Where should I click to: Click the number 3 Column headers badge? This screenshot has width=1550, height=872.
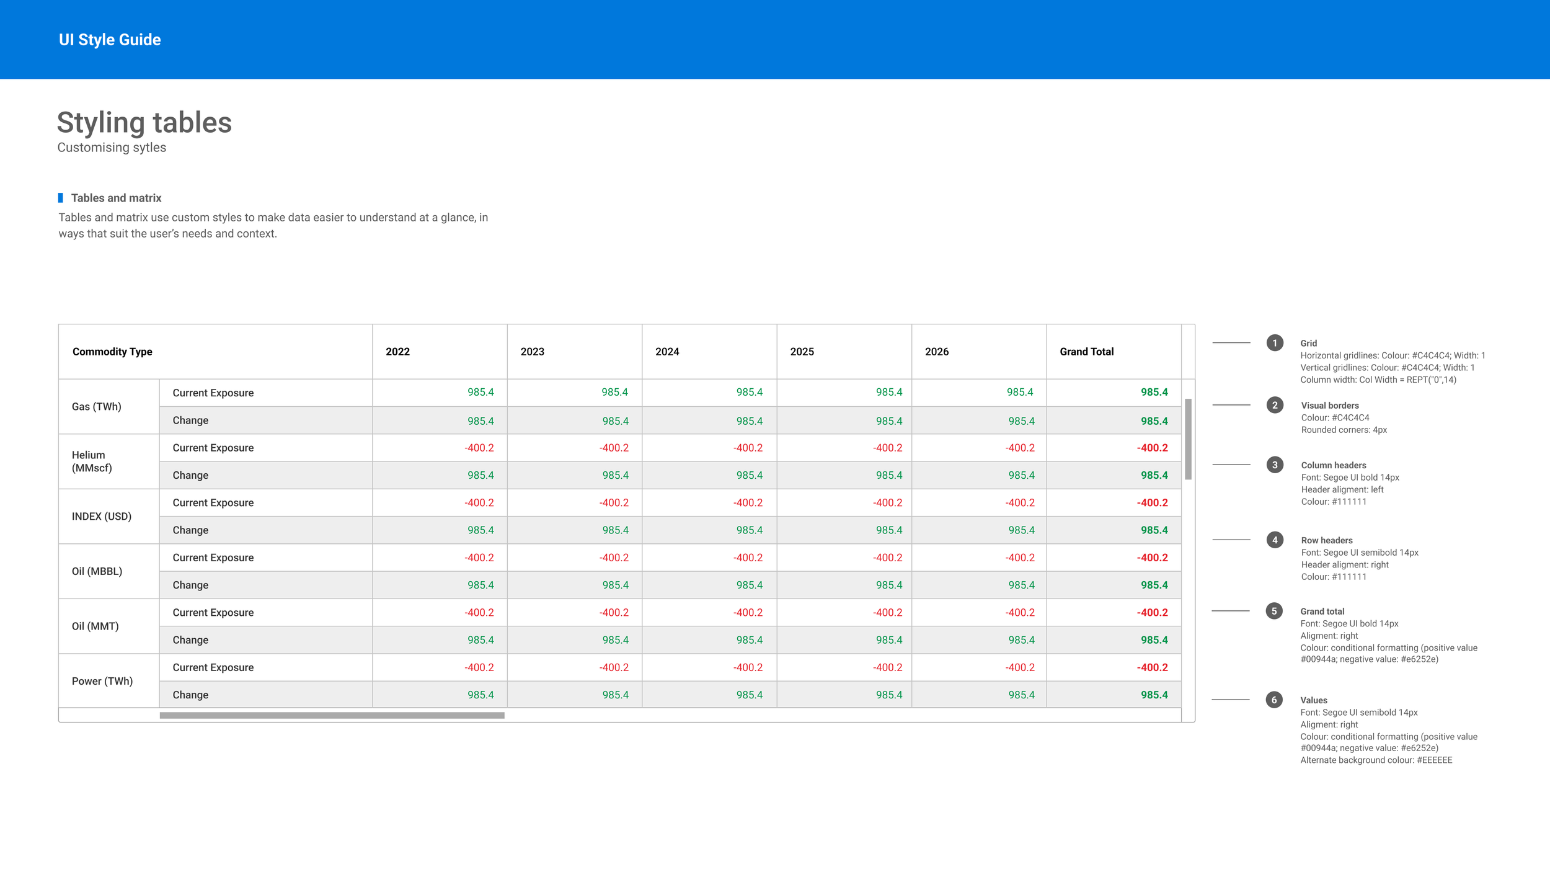pos(1275,465)
